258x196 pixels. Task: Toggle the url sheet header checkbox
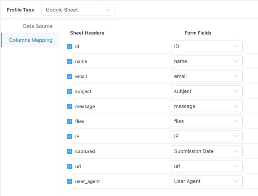pos(70,166)
